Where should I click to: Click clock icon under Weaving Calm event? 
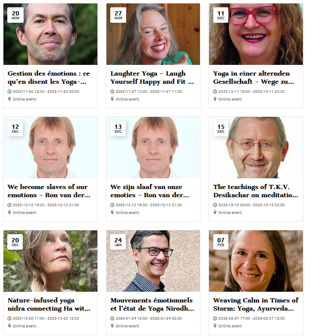215,318
